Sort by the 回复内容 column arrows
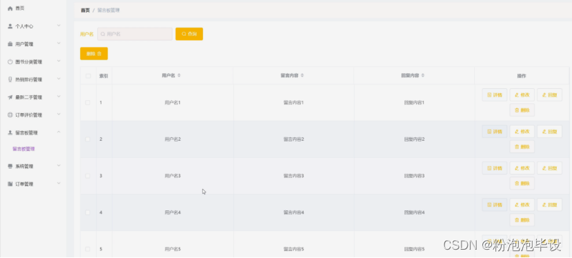Viewport: 572px width, 258px height. (423, 76)
